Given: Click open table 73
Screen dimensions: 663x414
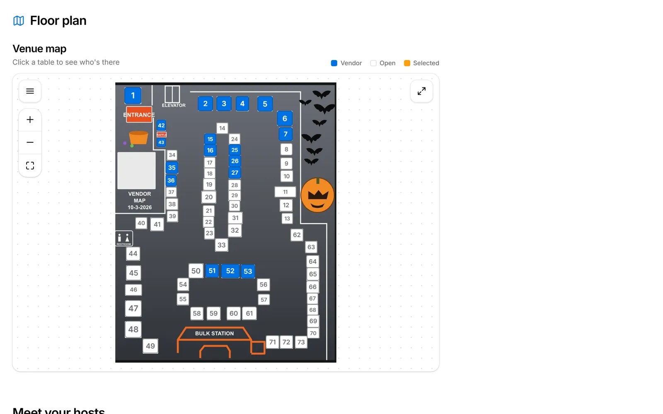Looking at the screenshot, I should point(301,342).
